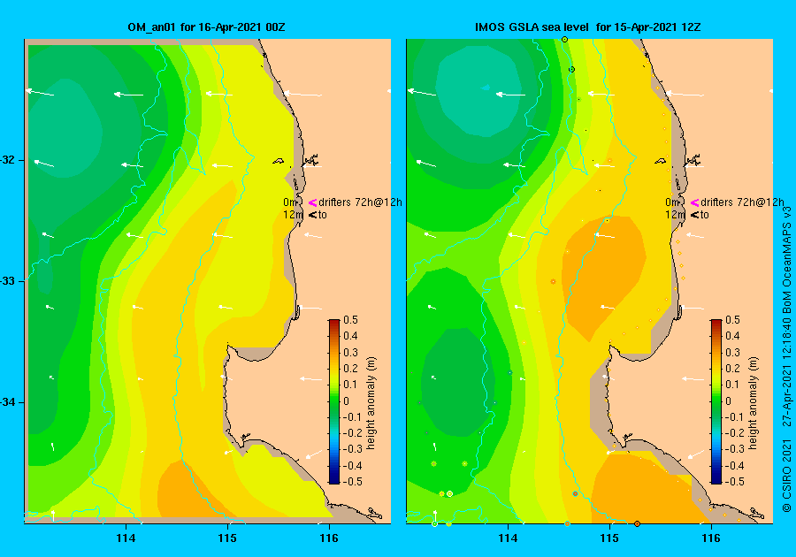Click the black arrow beside '12m' in left legend
Image resolution: width=796 pixels, height=557 pixels.
click(x=313, y=215)
